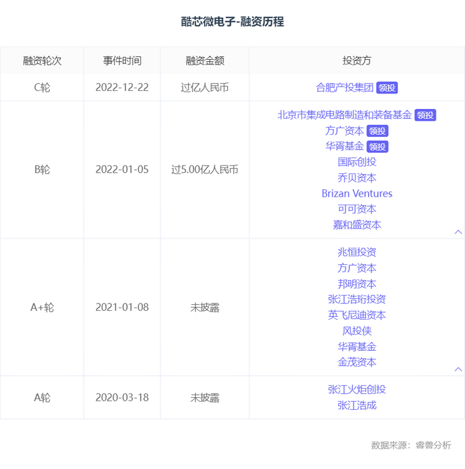Open the 国际创投 investor link
Screen dimensions: 465x469
[x=357, y=162]
